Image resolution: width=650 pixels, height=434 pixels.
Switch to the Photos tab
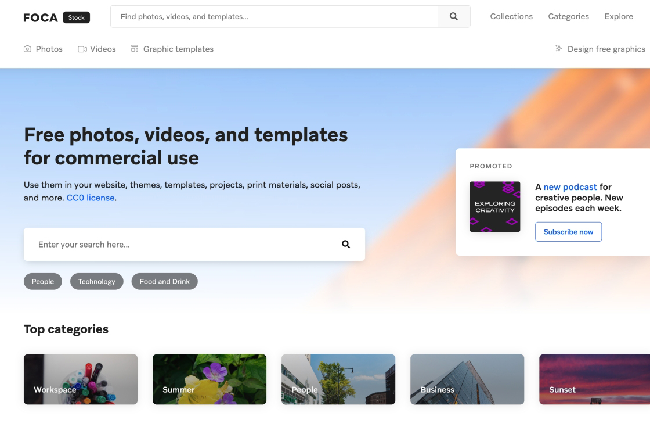tap(49, 49)
